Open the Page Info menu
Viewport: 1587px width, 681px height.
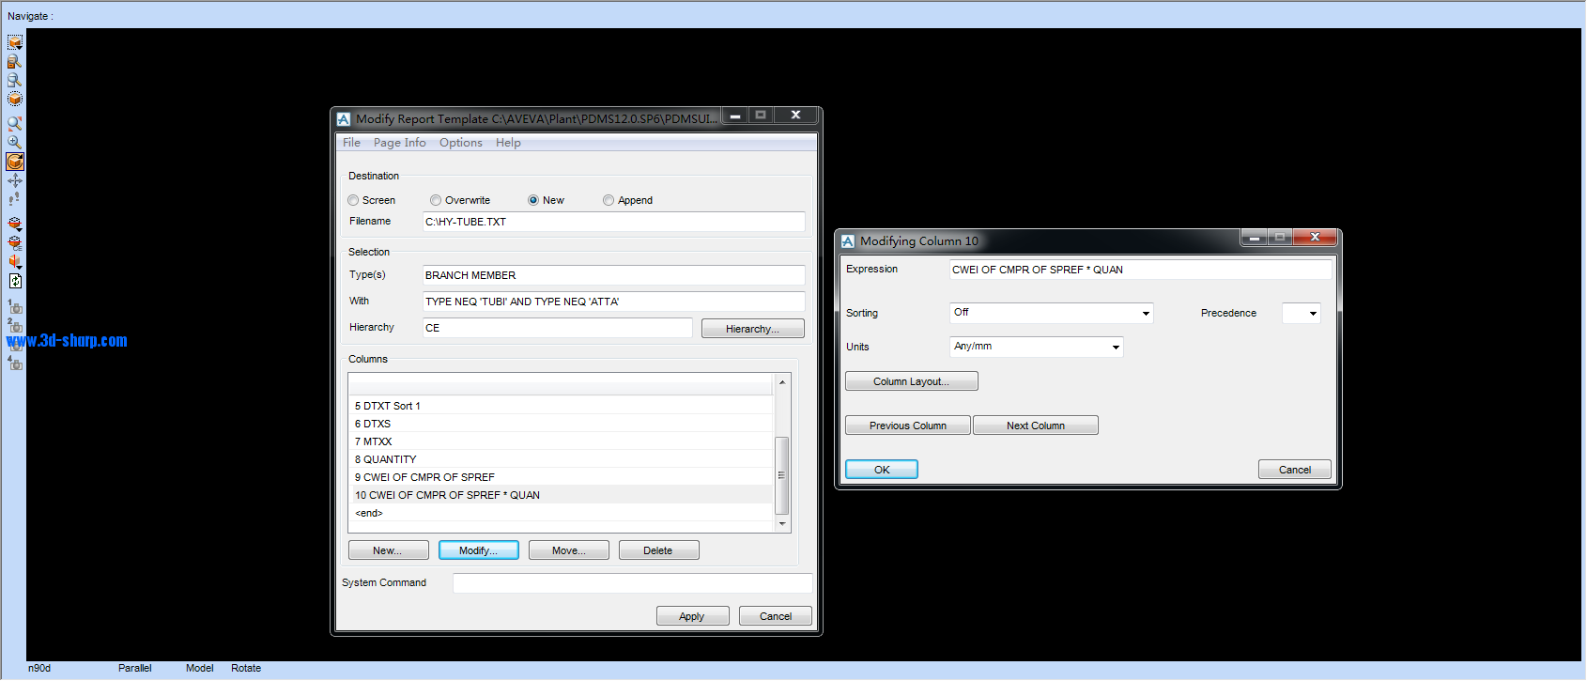click(x=399, y=143)
